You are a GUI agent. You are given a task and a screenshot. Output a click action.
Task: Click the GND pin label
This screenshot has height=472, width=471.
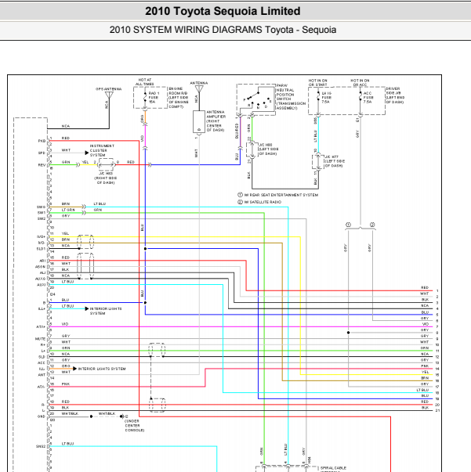coord(42,416)
